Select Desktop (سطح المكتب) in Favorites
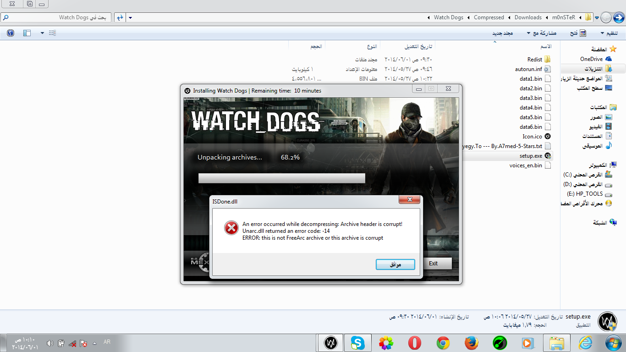The height and width of the screenshot is (352, 626). [594, 88]
